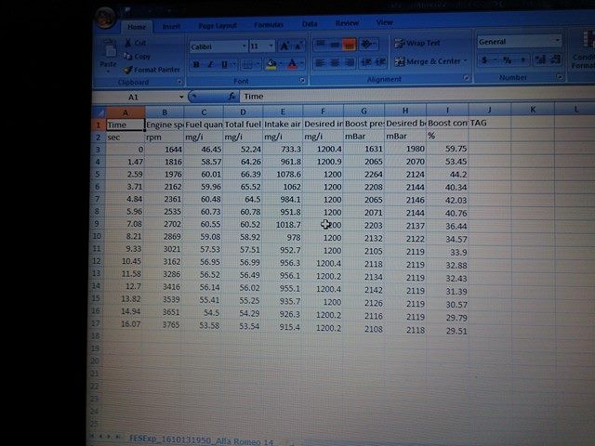Increase font size with Grow Font
Screen dimensions: 595x446
[284, 46]
